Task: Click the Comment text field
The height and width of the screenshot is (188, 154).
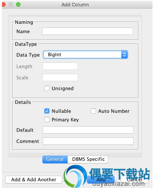Action: tap(88, 141)
